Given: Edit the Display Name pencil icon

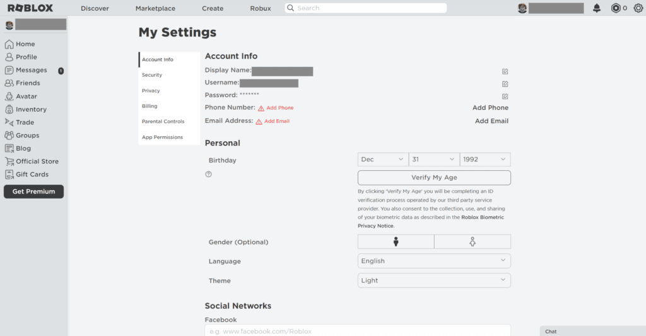Looking at the screenshot, I should tap(505, 72).
